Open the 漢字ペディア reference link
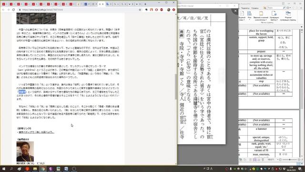The width and height of the screenshot is (305, 172). click(x=36, y=132)
